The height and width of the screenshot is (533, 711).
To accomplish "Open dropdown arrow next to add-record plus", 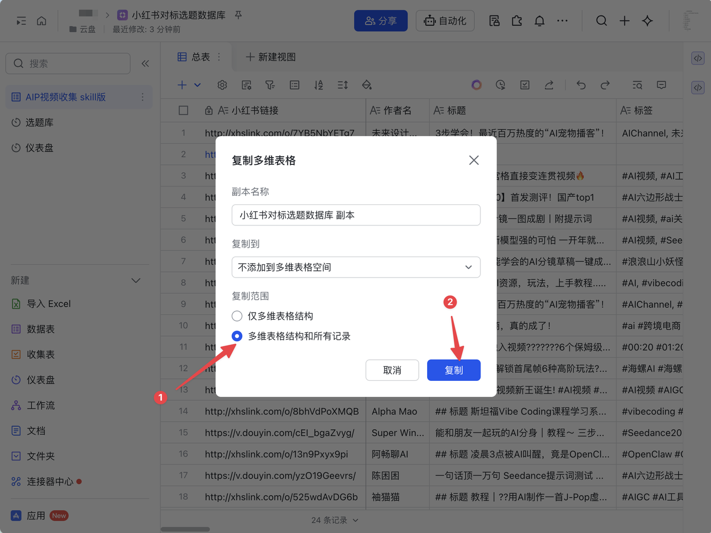I will tap(197, 85).
